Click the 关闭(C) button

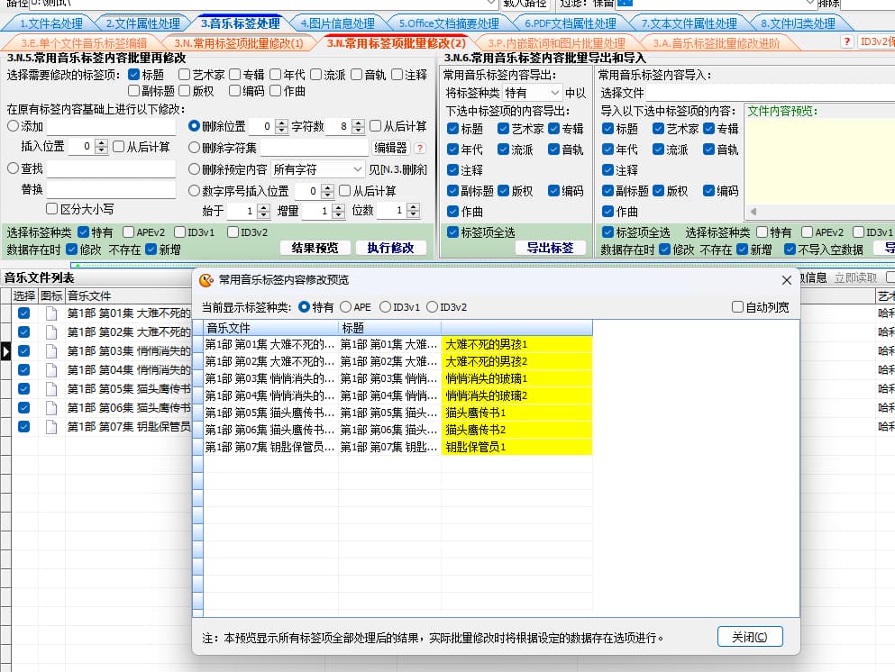point(750,637)
